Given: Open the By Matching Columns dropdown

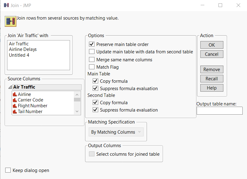Looking at the screenshot, I should click(x=116, y=132).
